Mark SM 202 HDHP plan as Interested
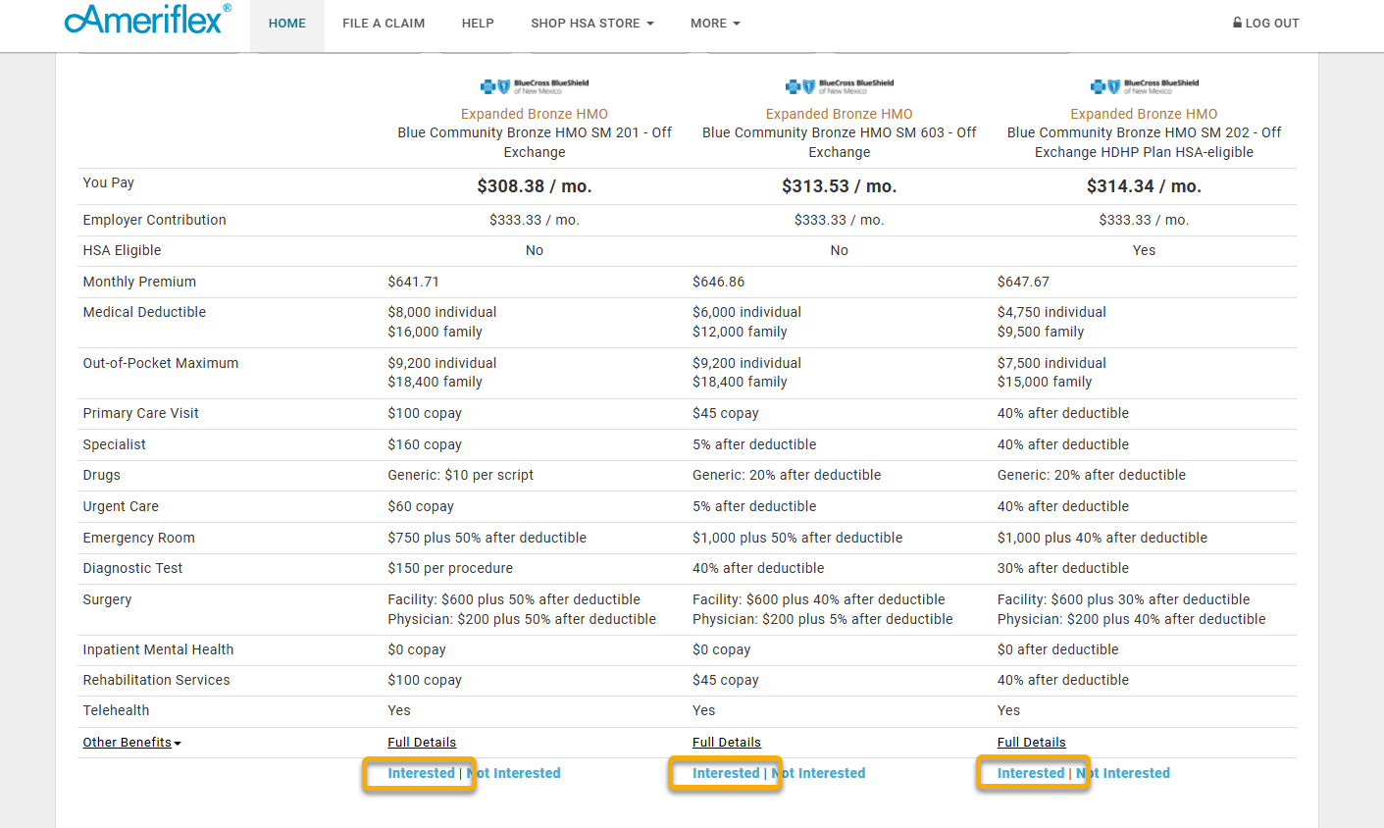1384x828 pixels. click(1031, 773)
